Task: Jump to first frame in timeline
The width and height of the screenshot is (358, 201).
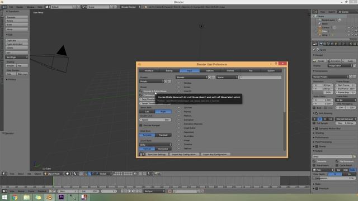Action: 123,191
